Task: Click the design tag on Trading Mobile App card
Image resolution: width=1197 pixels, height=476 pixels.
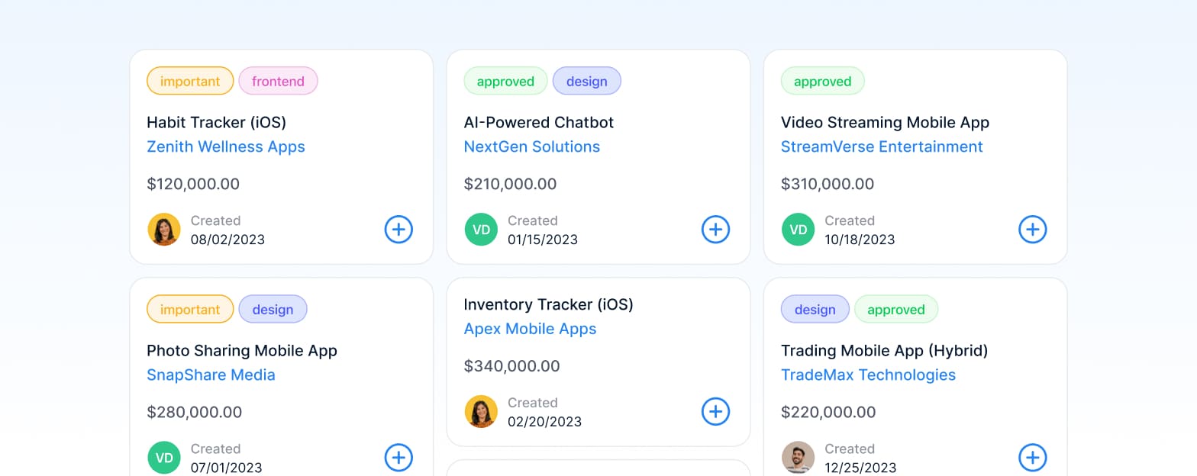Action: 815,309
